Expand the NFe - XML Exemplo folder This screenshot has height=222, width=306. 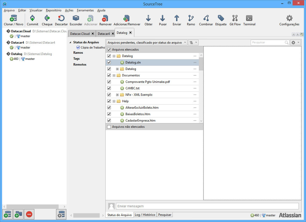[117, 95]
